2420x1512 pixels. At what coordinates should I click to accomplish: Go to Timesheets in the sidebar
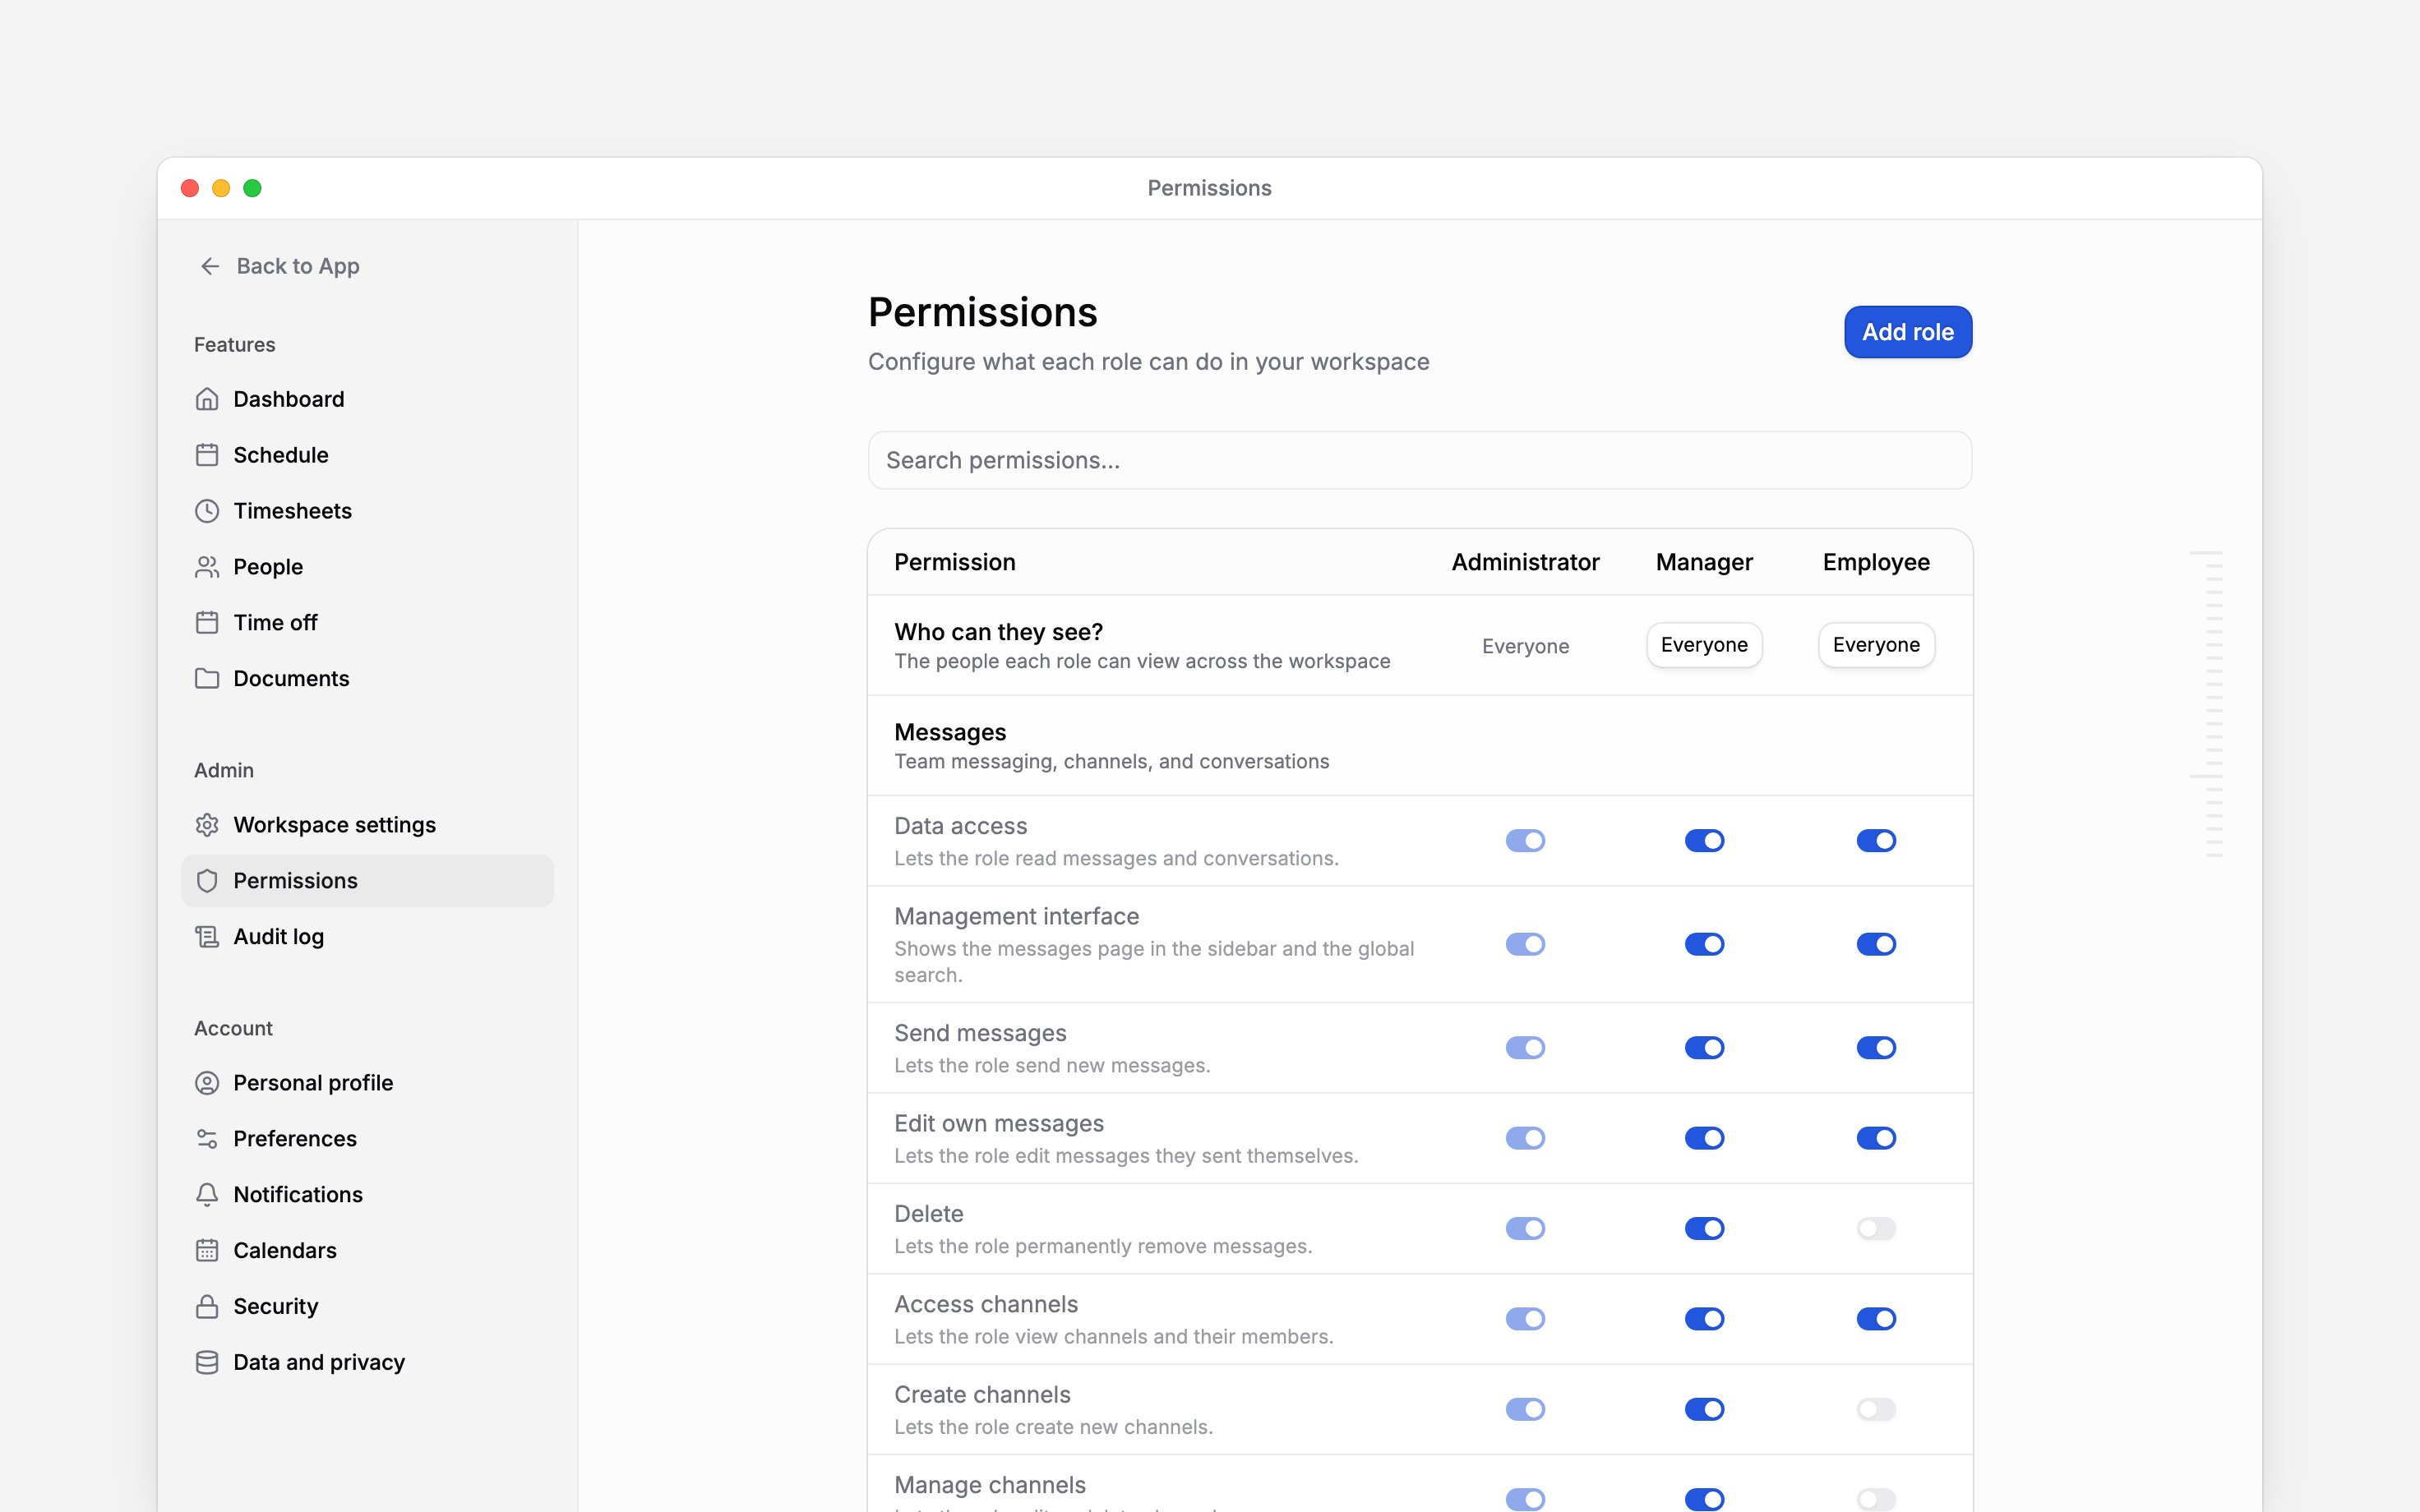pyautogui.click(x=367, y=511)
